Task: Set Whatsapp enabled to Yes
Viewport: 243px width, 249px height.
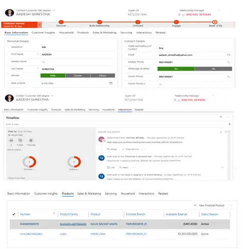Action: (x=176, y=69)
